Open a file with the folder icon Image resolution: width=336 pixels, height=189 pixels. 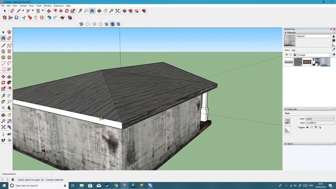10,17
